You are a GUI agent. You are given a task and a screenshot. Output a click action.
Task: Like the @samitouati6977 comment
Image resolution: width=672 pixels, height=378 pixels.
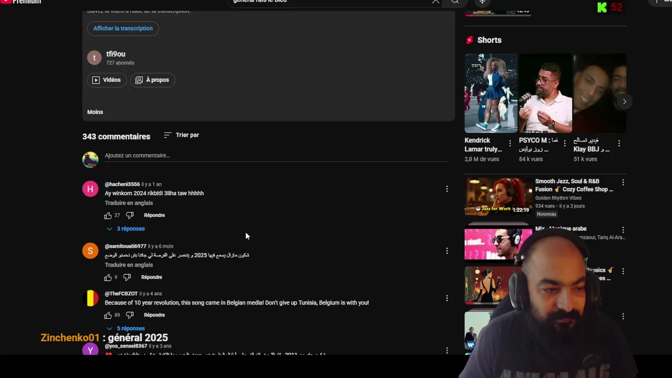(108, 277)
